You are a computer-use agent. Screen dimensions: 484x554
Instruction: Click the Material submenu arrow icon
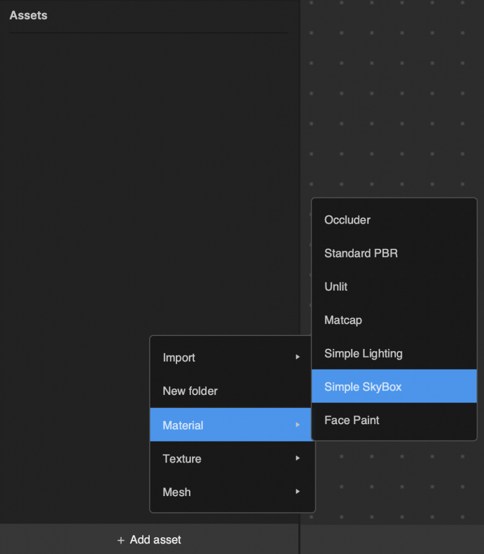pos(297,425)
